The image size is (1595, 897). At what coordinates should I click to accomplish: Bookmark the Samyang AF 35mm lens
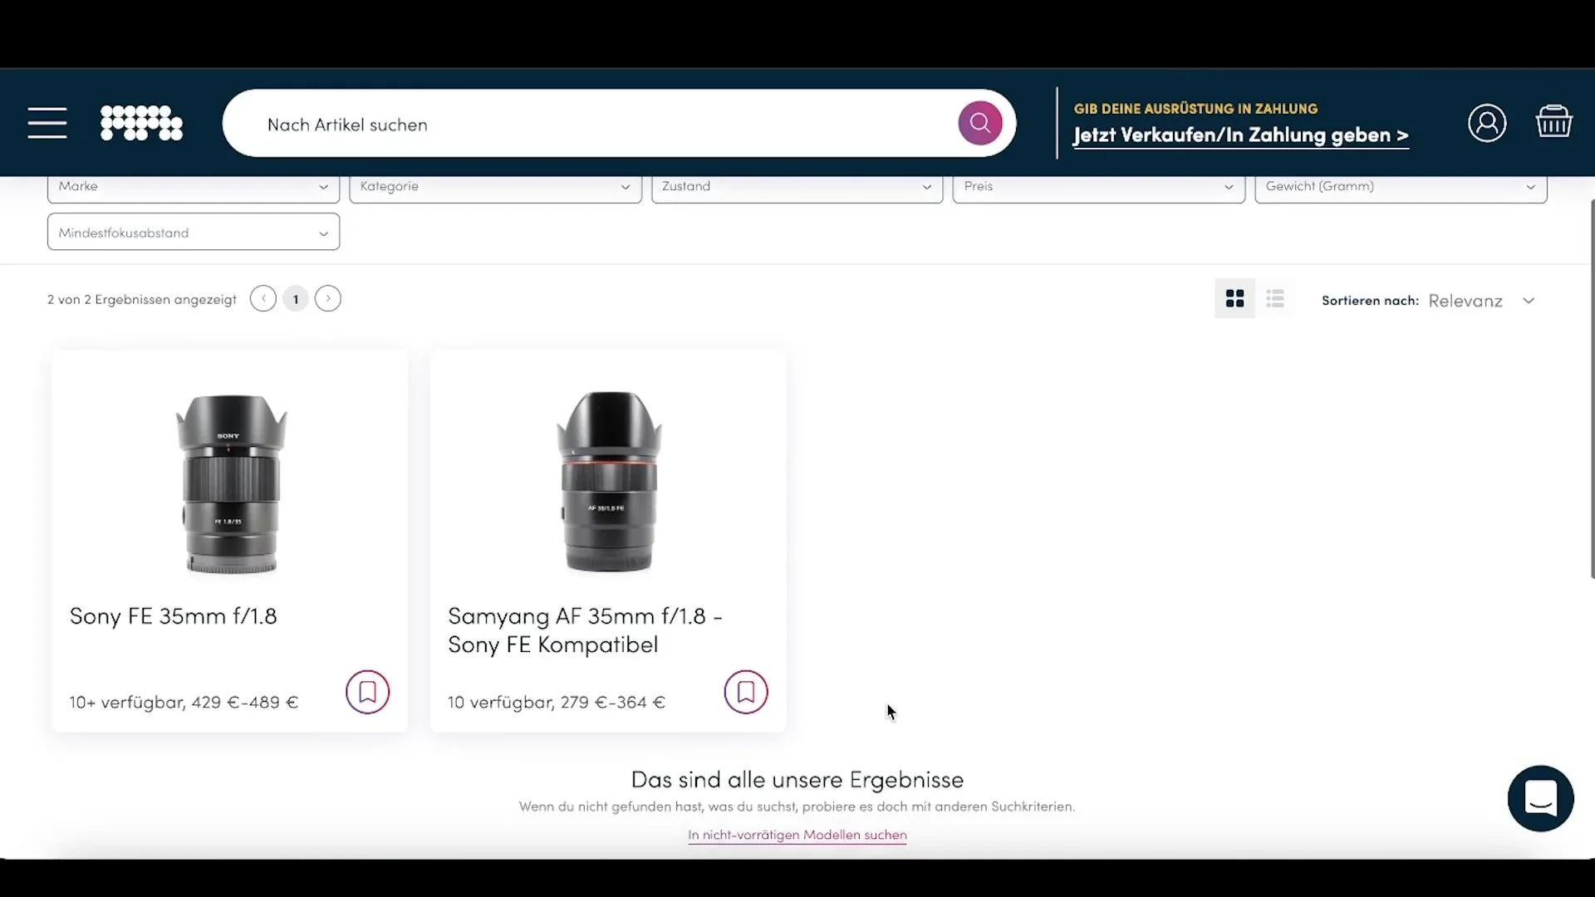[745, 692]
